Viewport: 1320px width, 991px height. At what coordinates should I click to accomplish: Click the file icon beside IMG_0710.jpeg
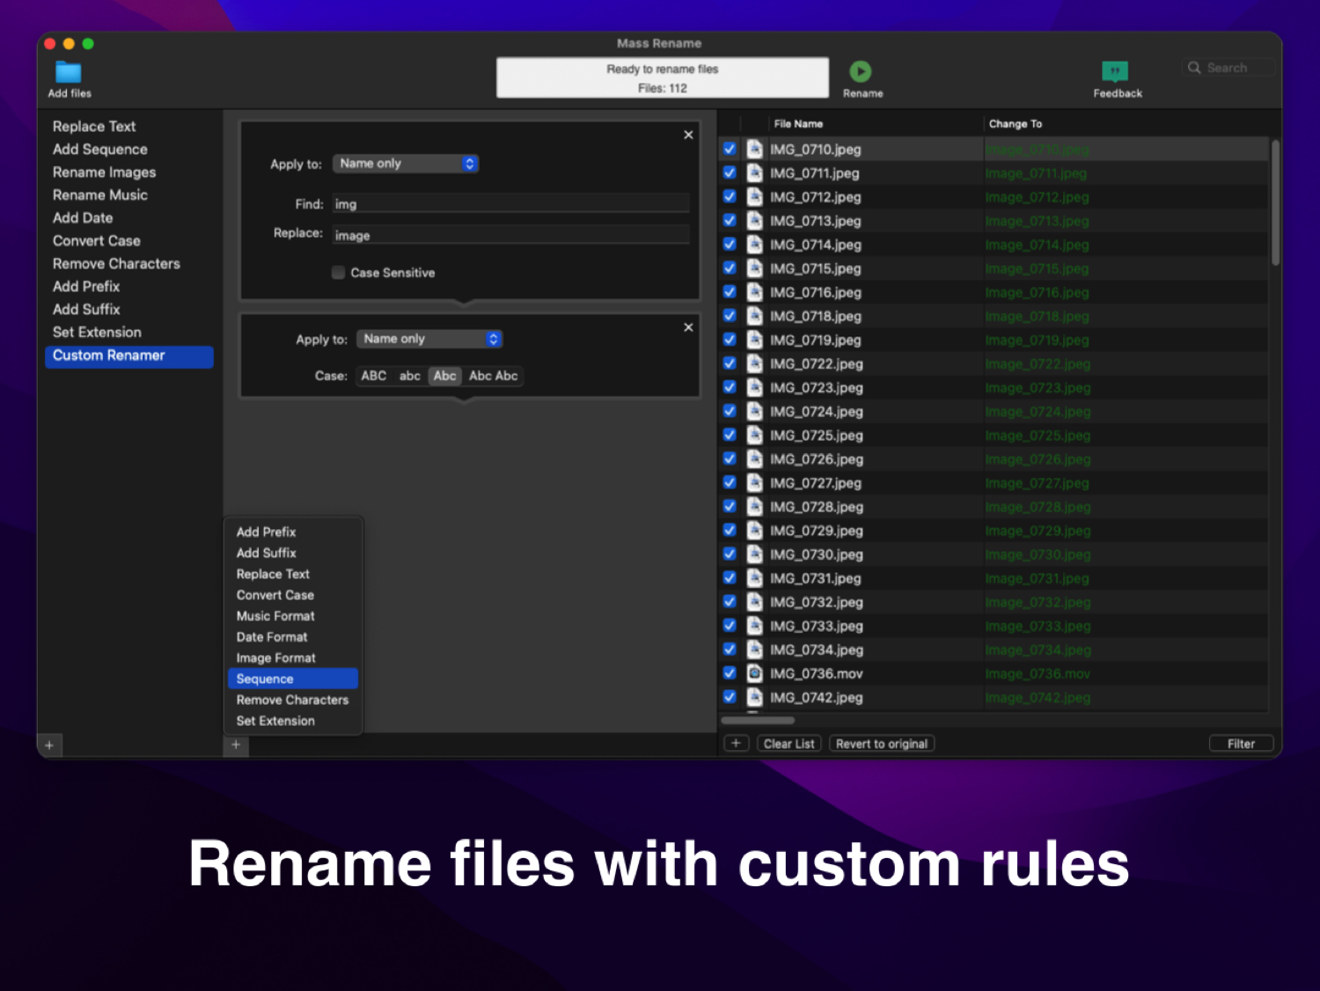coord(755,149)
